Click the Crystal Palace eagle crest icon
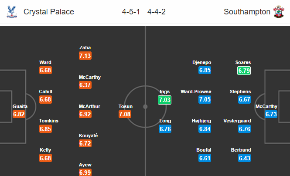 pos(12,12)
